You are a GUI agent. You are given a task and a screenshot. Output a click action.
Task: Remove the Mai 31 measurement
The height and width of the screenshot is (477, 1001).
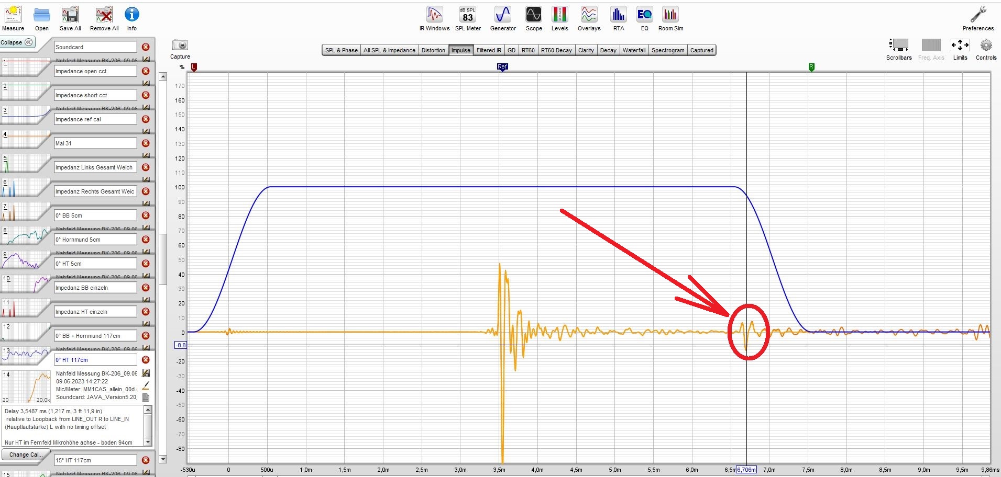(x=146, y=143)
